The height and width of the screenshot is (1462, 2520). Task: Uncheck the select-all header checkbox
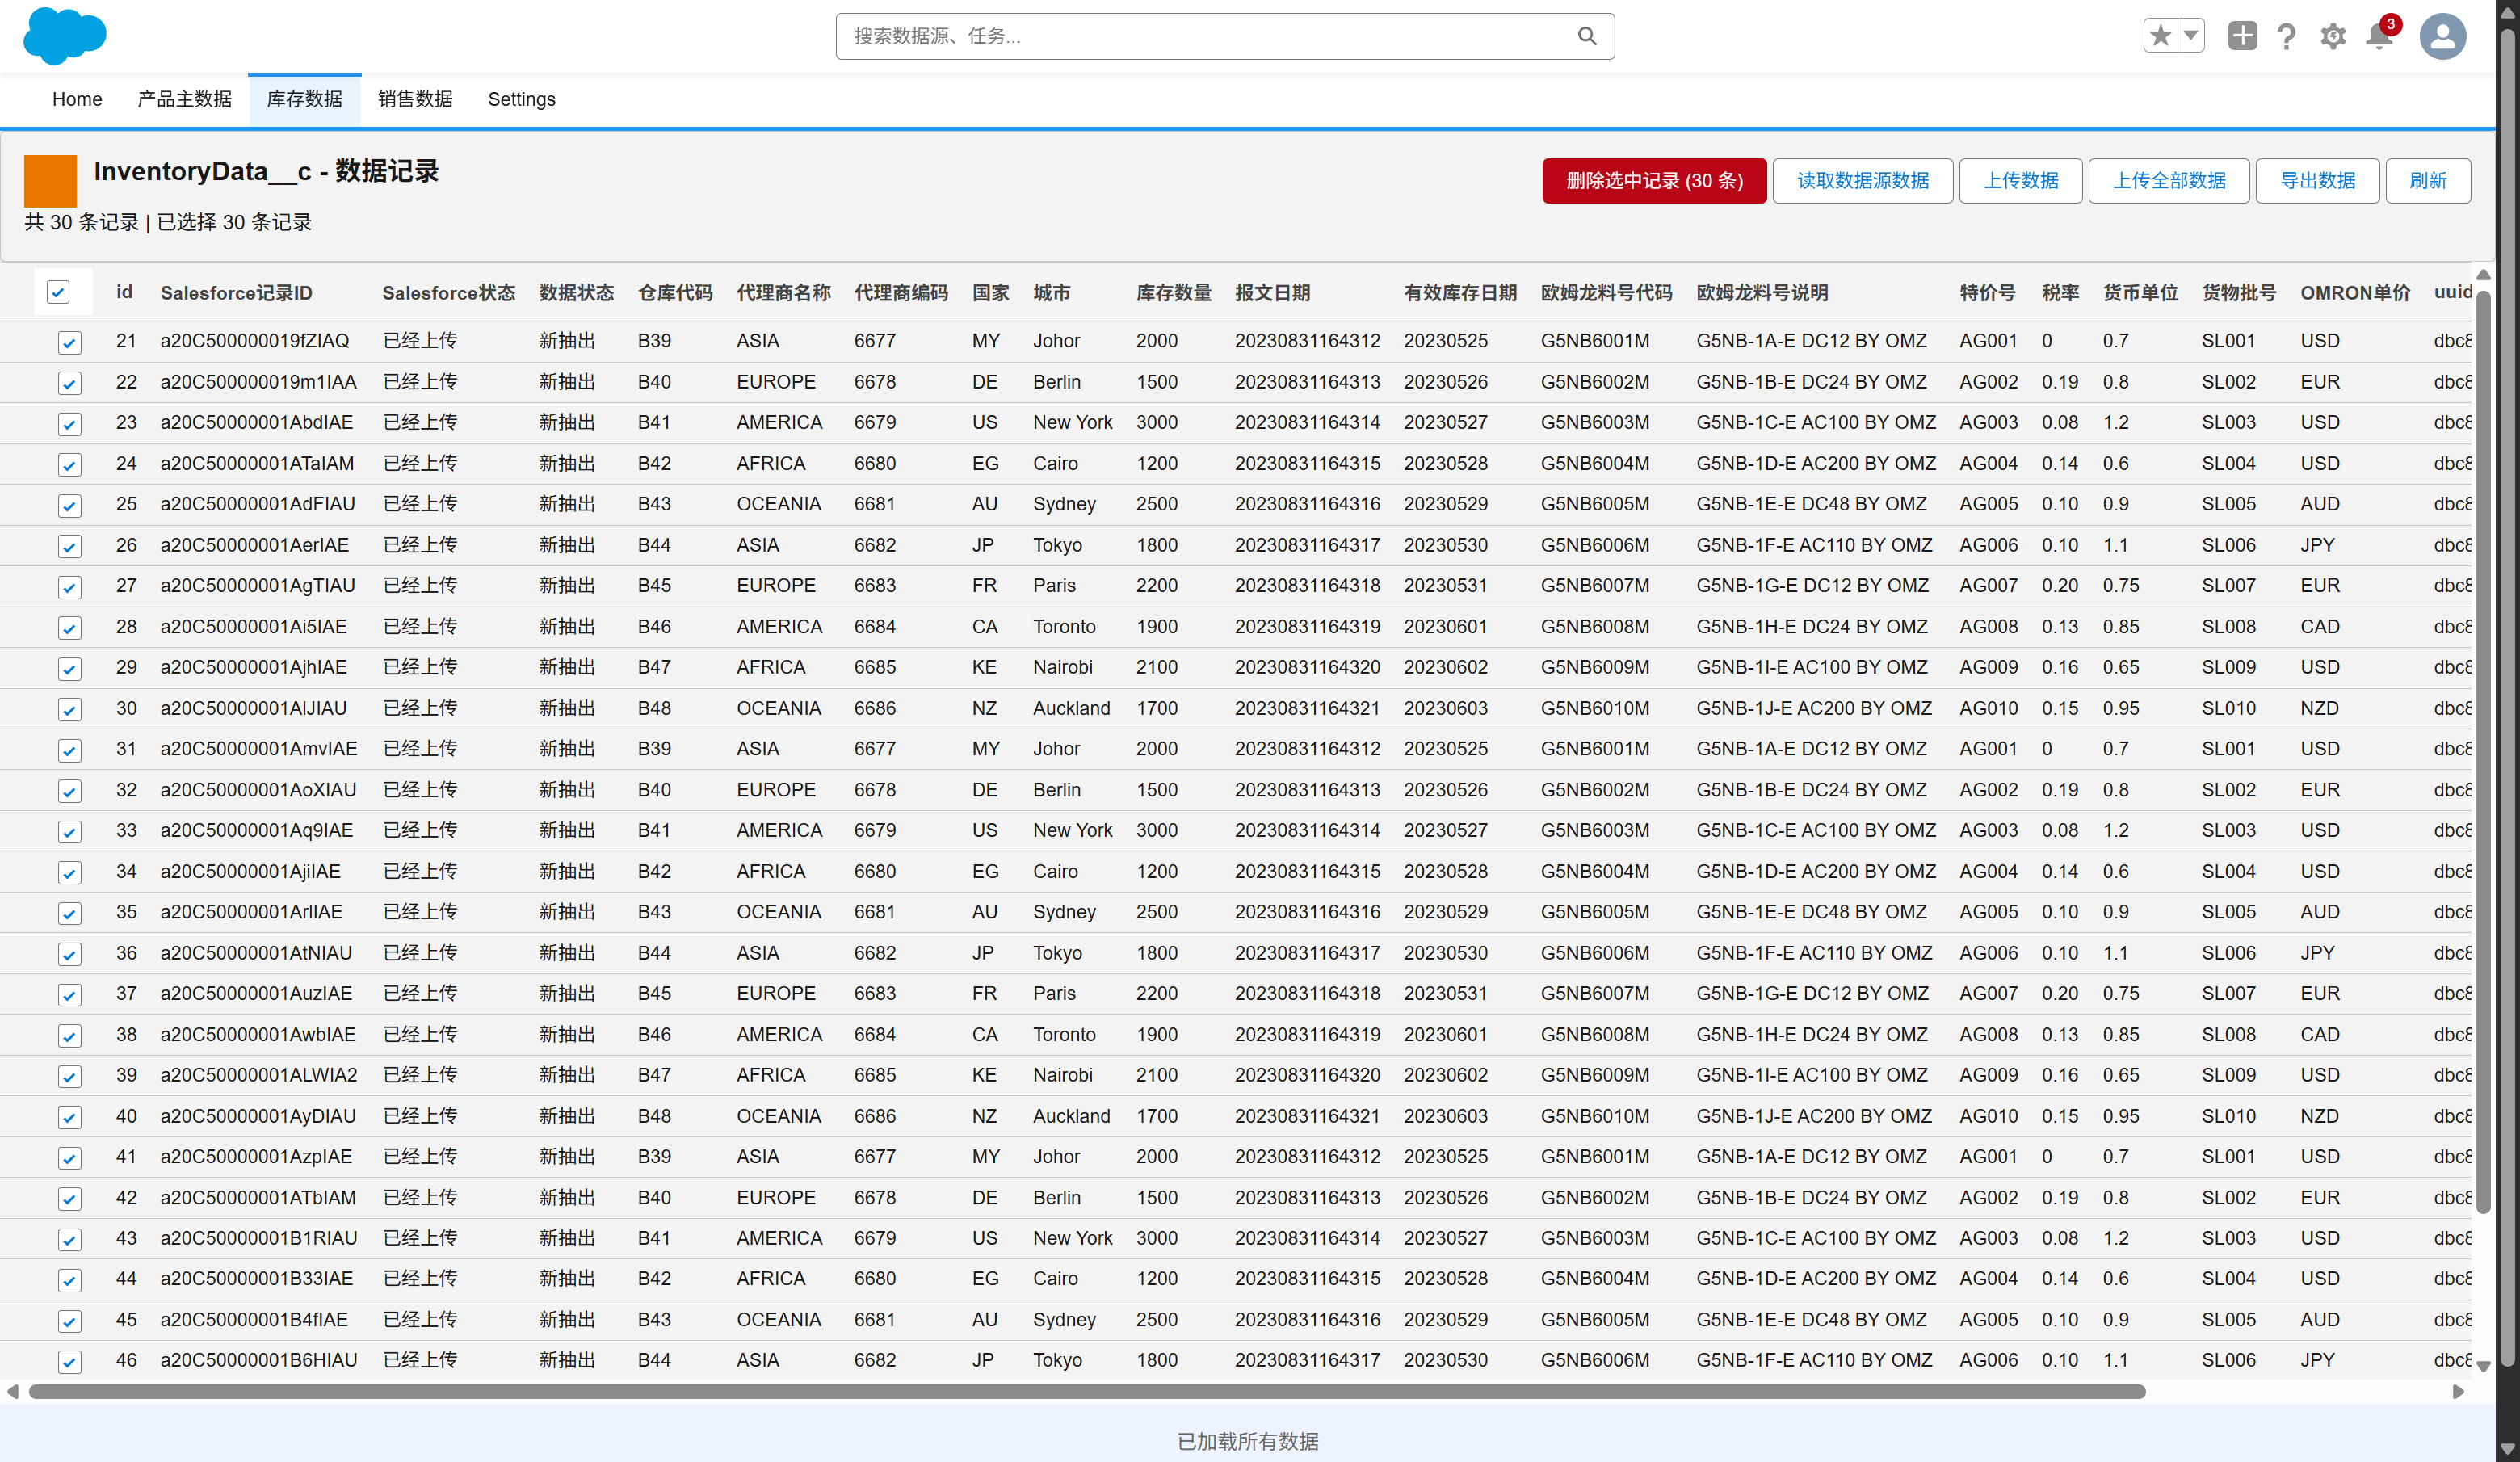pos(60,291)
